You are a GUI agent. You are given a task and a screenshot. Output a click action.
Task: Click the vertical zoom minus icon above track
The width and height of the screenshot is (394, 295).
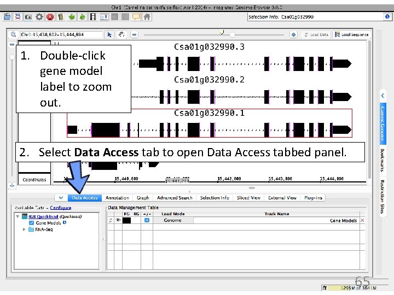point(12,44)
